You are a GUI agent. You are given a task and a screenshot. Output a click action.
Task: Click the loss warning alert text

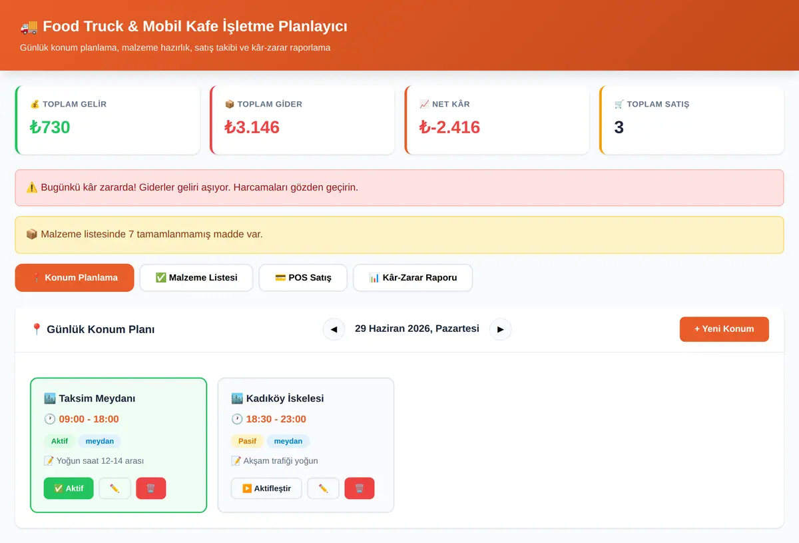(x=192, y=187)
